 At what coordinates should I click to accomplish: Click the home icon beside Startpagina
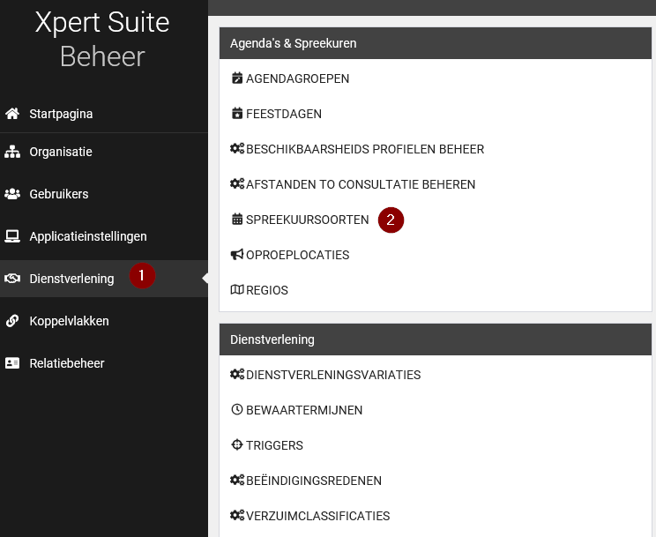point(12,114)
